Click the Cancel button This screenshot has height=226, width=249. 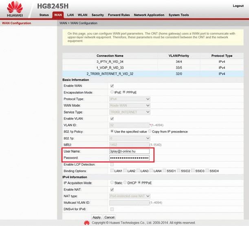tap(109, 217)
